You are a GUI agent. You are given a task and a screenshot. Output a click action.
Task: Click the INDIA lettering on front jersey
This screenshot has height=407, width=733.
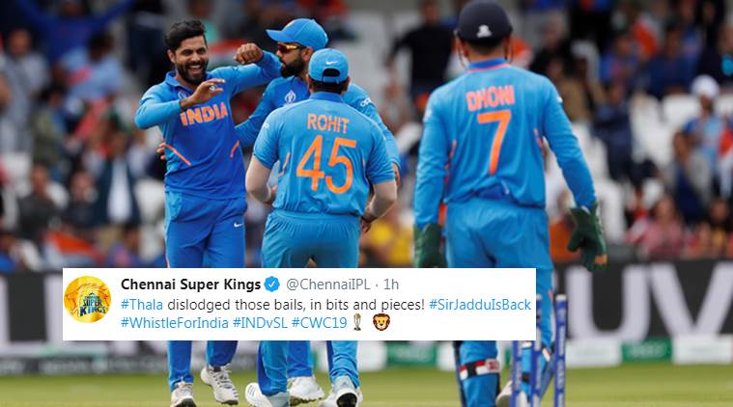[x=204, y=115]
